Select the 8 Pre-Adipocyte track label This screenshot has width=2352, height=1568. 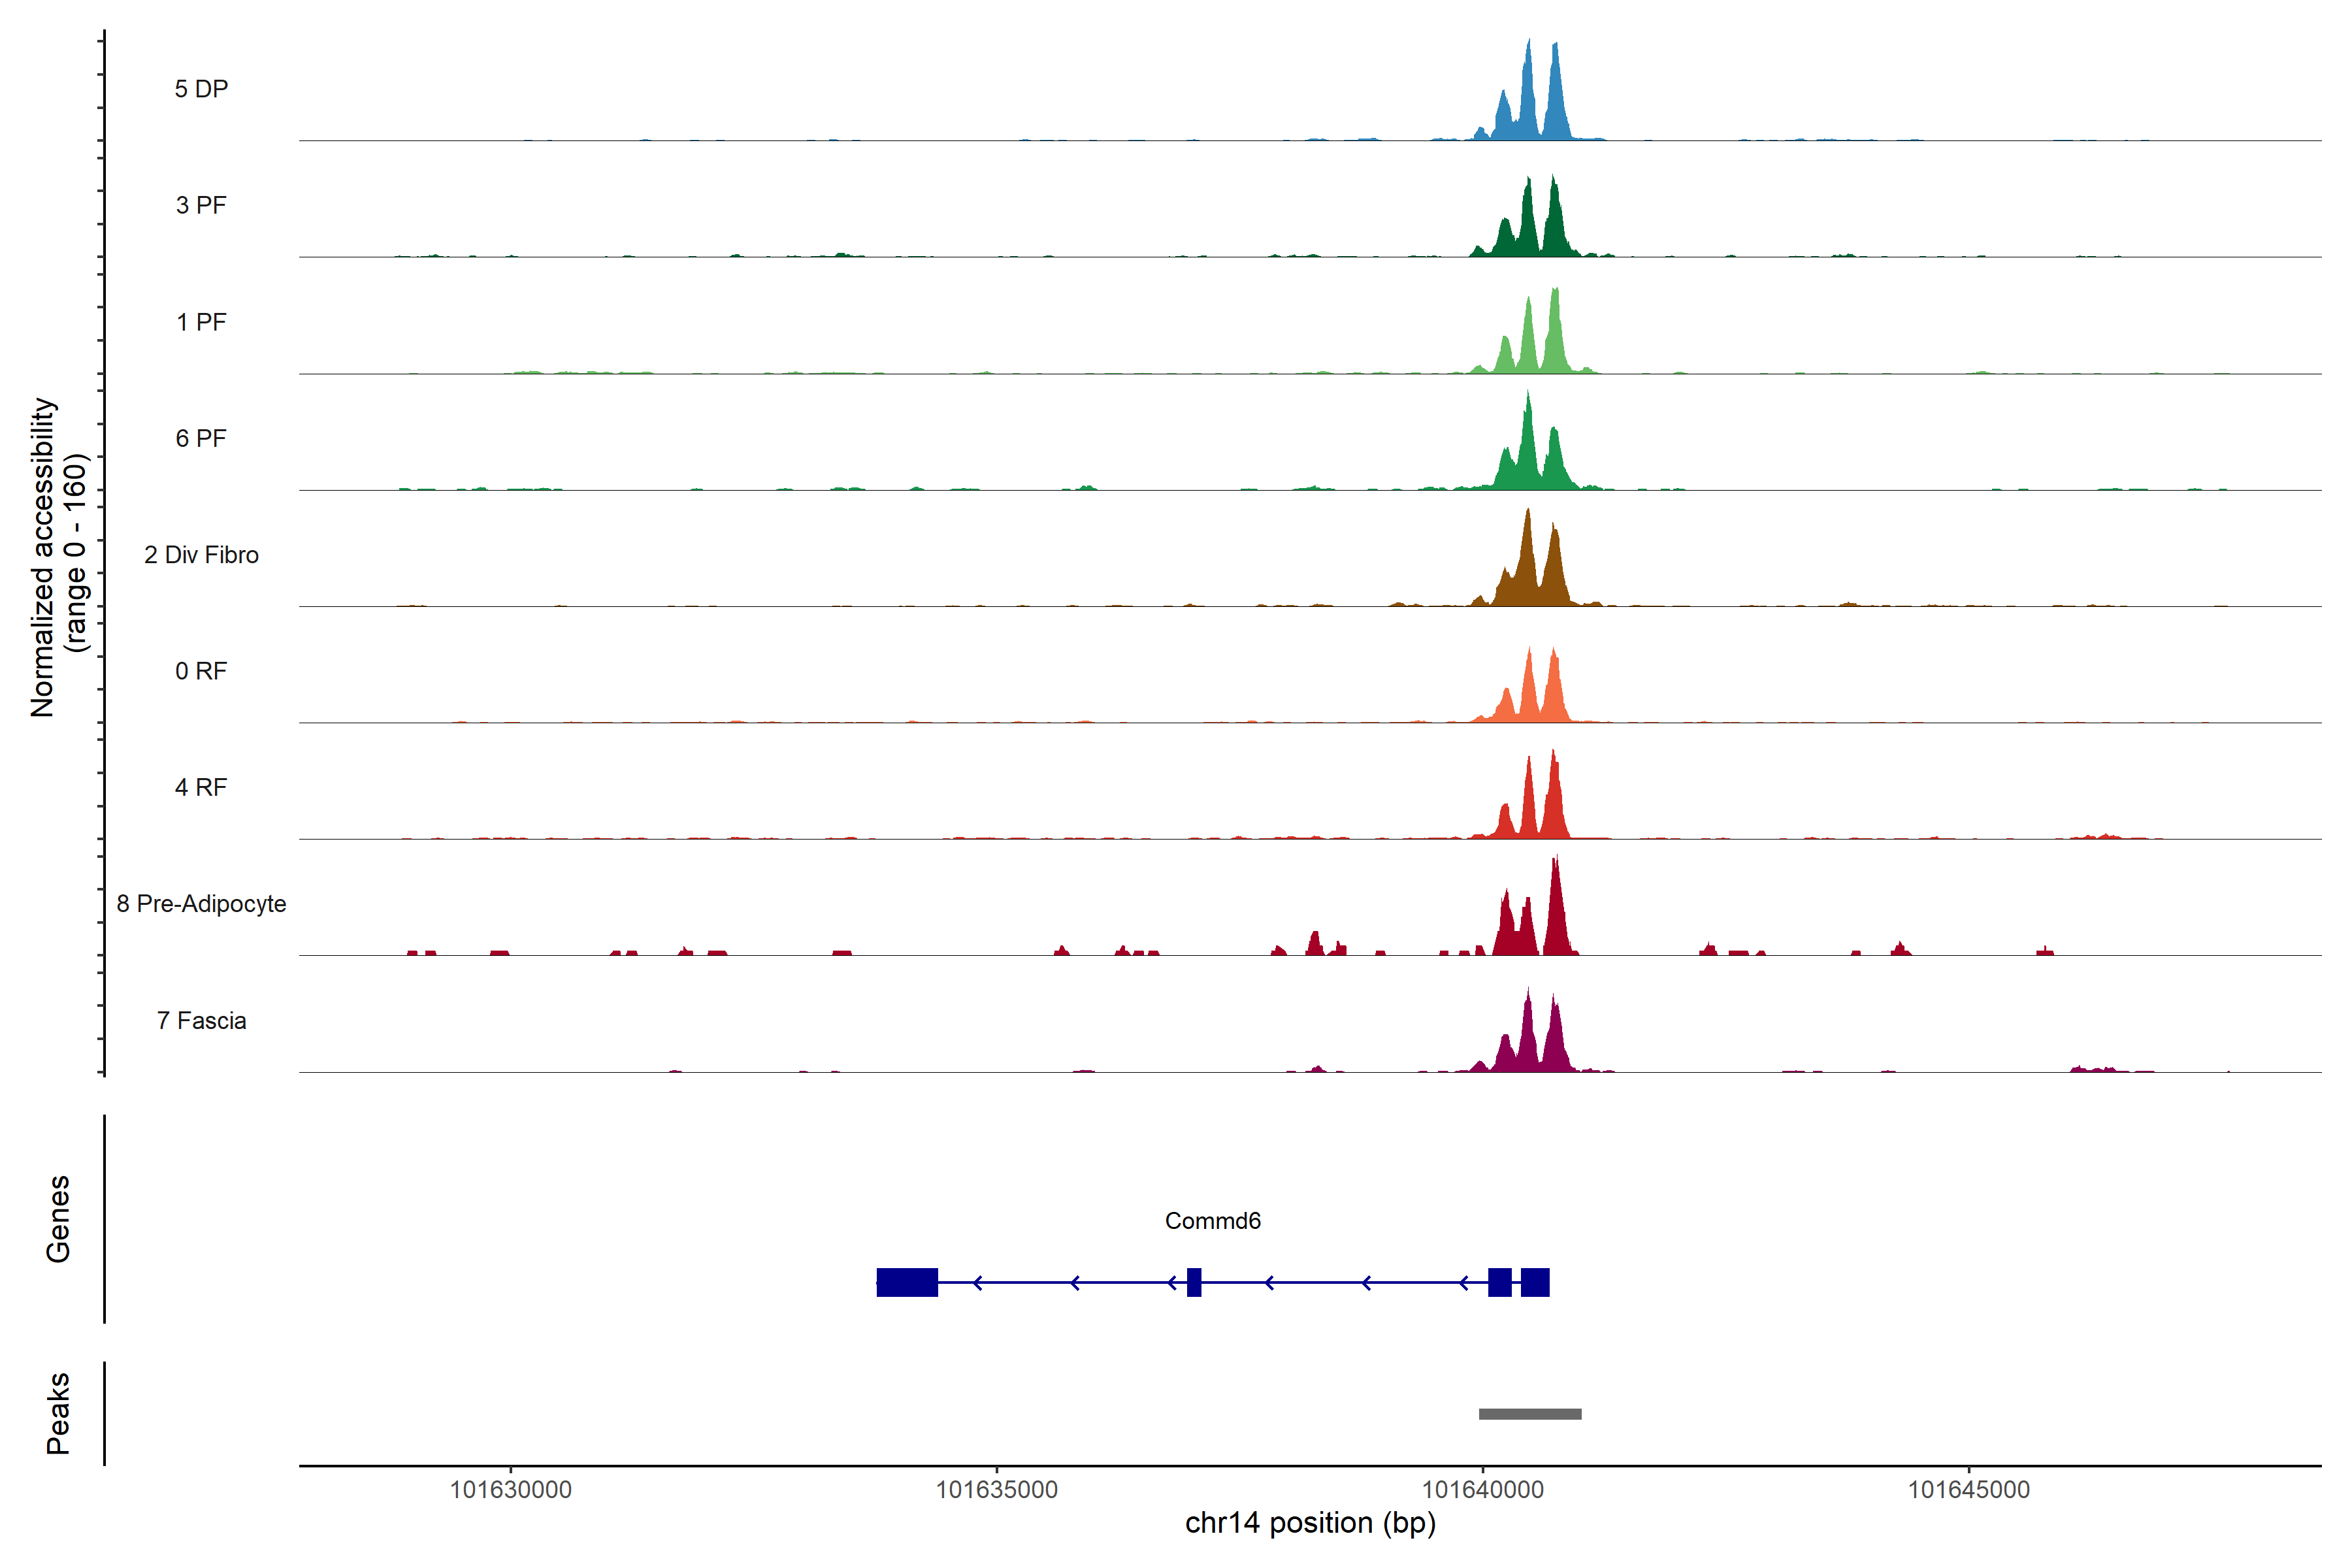201,904
